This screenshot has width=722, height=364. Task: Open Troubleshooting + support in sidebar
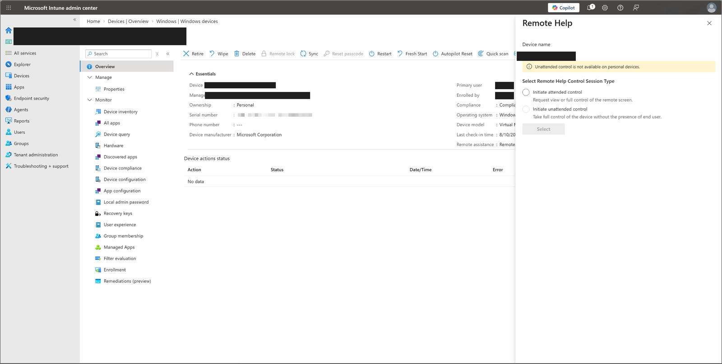point(40,166)
